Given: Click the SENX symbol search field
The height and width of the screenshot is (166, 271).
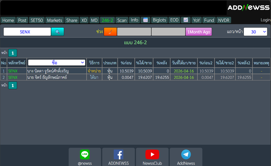Looking at the screenshot, I should (27, 32).
